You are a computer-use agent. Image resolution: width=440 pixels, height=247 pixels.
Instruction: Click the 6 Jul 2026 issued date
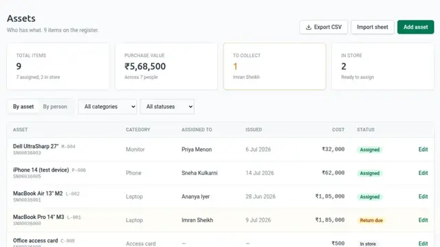pyautogui.click(x=258, y=150)
